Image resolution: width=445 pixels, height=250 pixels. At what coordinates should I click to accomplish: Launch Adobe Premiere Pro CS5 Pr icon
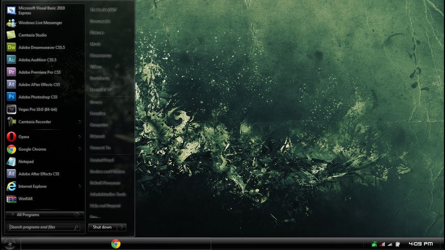click(11, 72)
